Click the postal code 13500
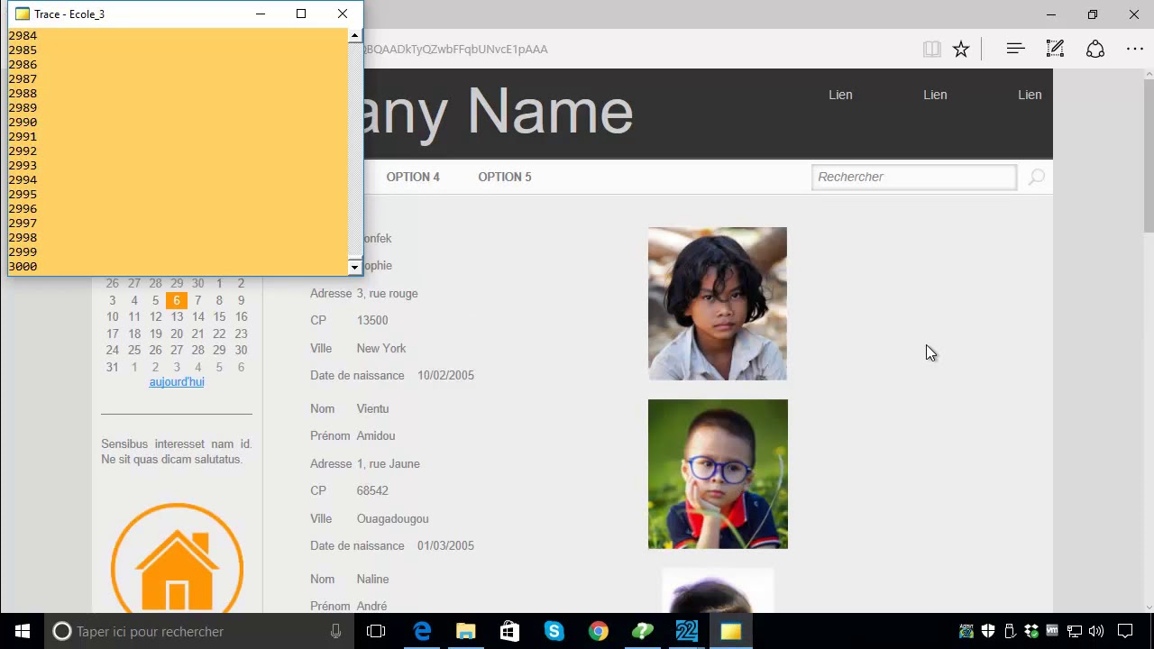 372,320
